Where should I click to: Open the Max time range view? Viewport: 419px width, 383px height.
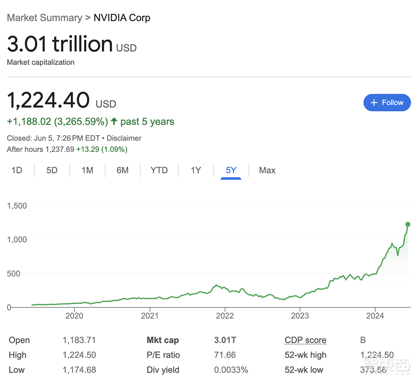click(267, 170)
